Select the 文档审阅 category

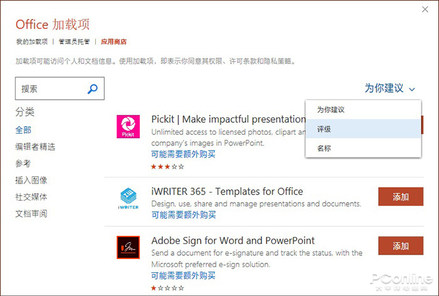coord(31,214)
